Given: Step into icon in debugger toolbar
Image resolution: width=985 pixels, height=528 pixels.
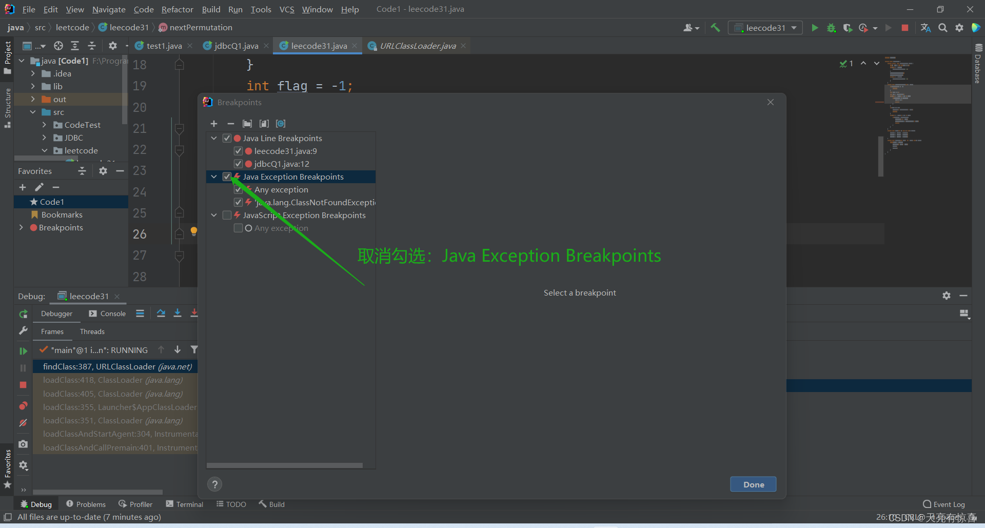Looking at the screenshot, I should click(178, 313).
